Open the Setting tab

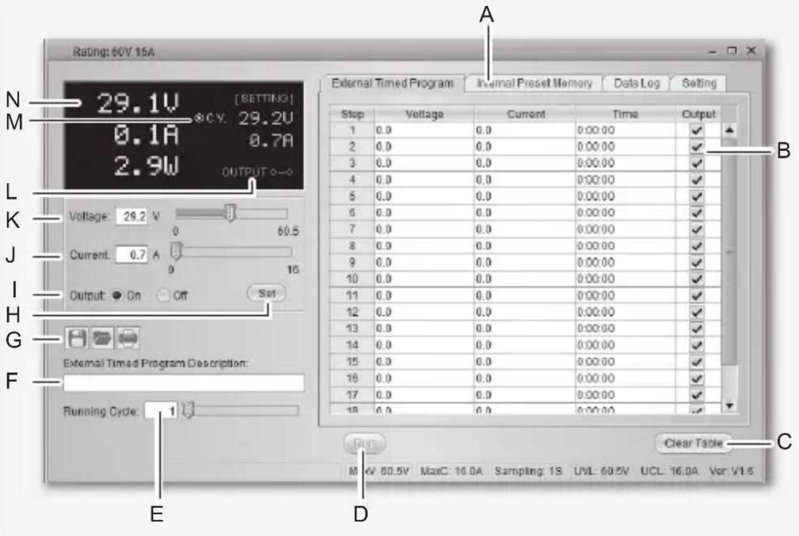coord(699,84)
